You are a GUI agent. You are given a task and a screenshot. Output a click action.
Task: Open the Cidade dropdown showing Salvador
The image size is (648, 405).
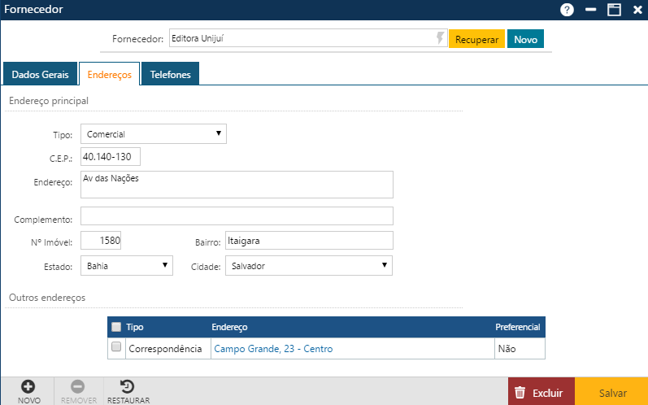coord(309,265)
